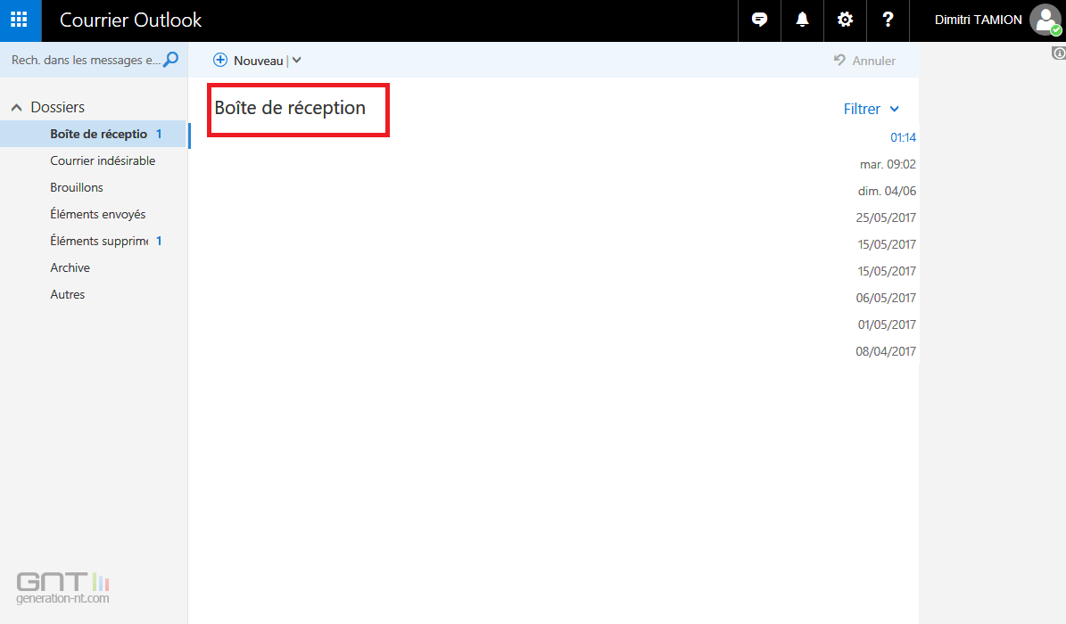1066x624 pixels.
Task: Click the info icon at right edge
Action: 1059,53
